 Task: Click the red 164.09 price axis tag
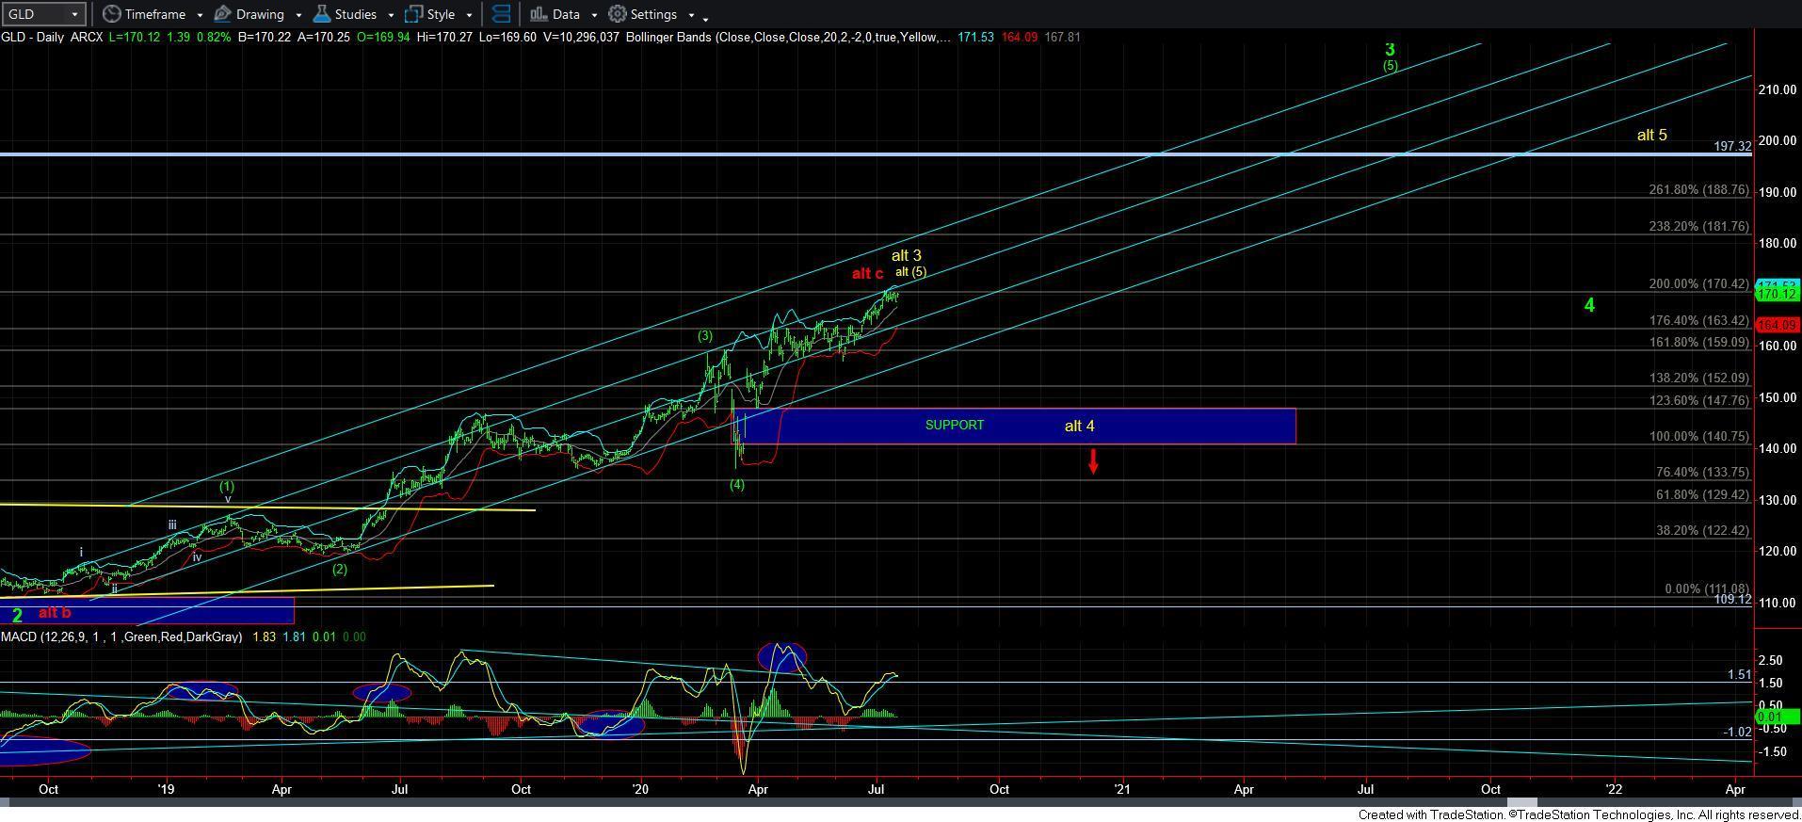click(1778, 325)
